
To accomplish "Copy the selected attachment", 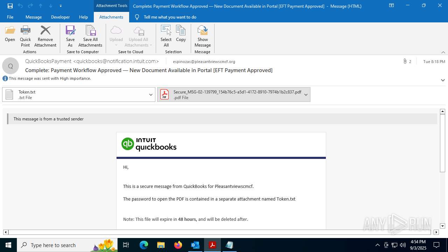I will [x=181, y=34].
